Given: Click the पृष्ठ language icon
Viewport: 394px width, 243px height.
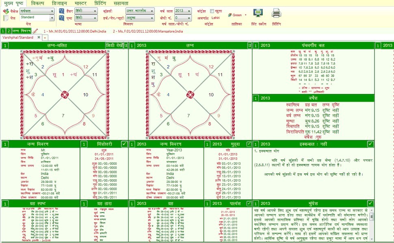Looking at the screenshot, I should click(x=62, y=18).
